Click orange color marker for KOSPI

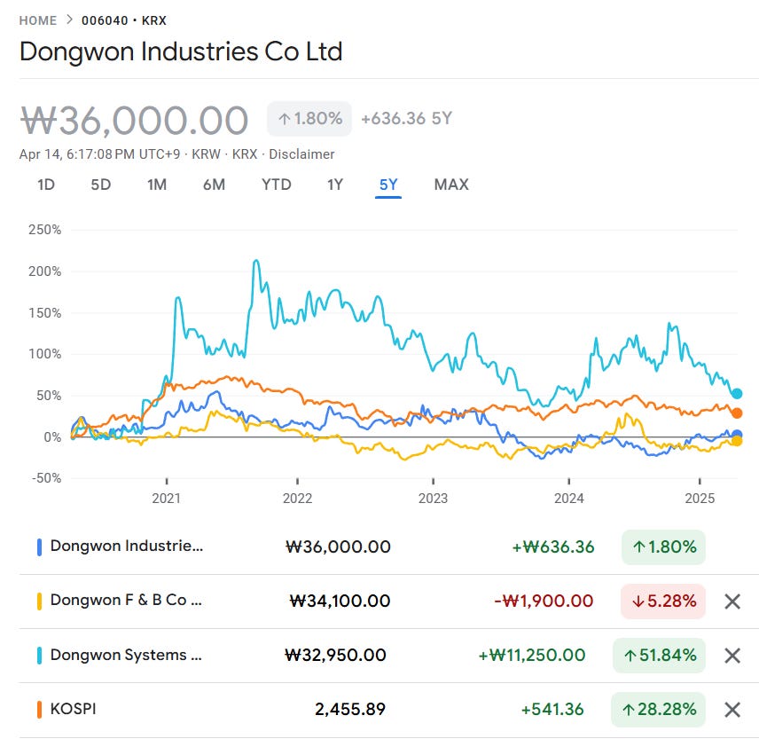(39, 710)
